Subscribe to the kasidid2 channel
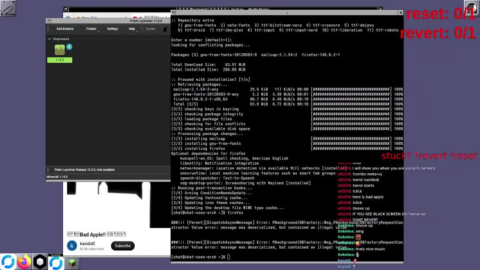This screenshot has width=480, height=270. click(x=123, y=246)
